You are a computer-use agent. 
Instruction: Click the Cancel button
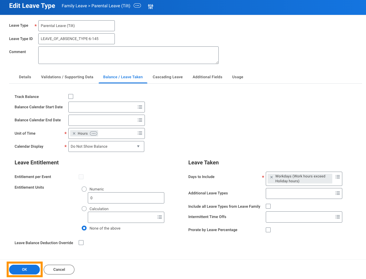(59, 270)
